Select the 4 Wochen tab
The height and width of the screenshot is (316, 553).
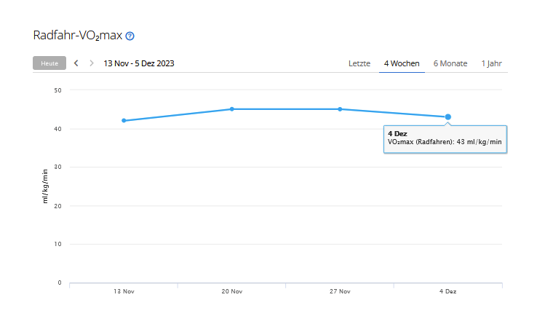click(x=402, y=63)
